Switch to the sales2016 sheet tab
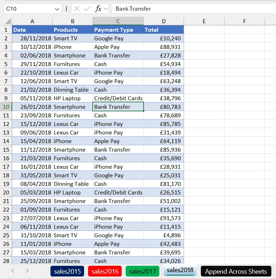 (x=105, y=272)
